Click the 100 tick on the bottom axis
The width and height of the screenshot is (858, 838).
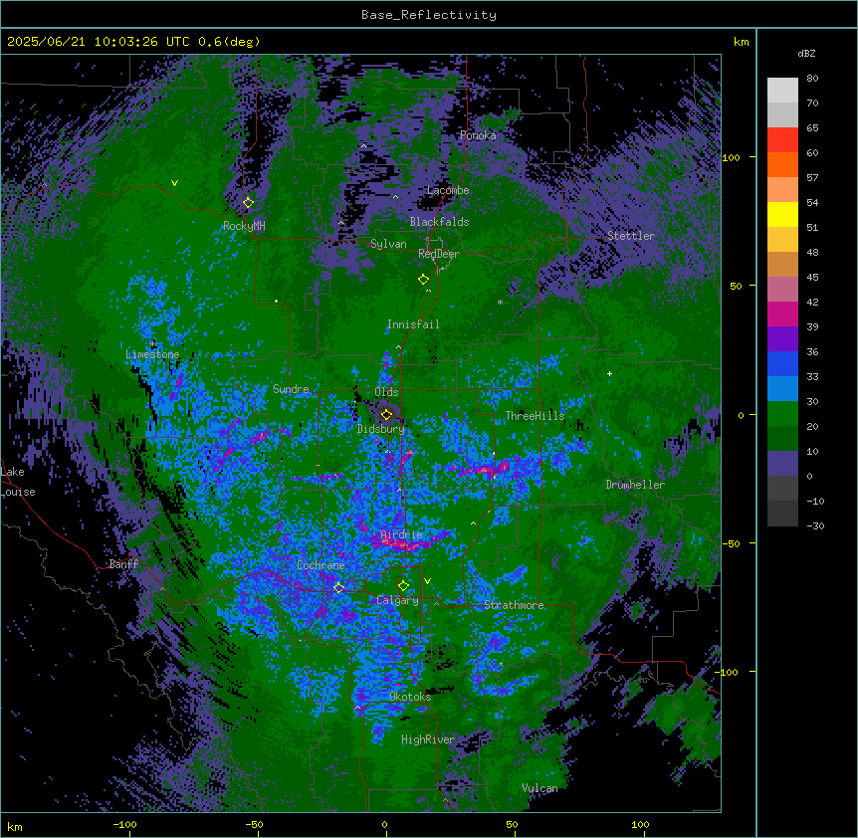(x=640, y=825)
